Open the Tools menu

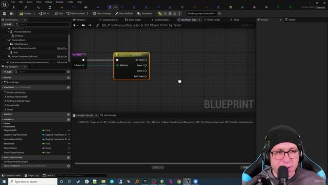tap(70, 2)
